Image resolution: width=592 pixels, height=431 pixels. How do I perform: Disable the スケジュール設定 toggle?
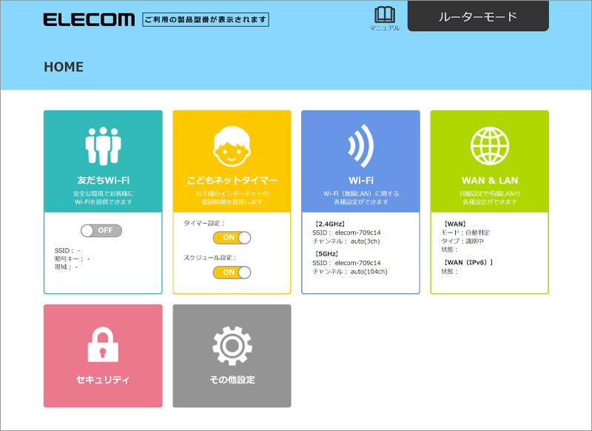[x=232, y=272]
